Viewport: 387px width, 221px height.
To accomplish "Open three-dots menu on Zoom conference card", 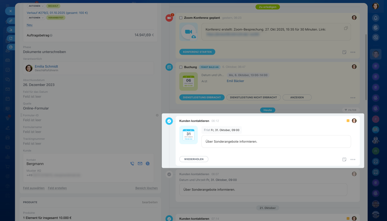I will point(353,52).
